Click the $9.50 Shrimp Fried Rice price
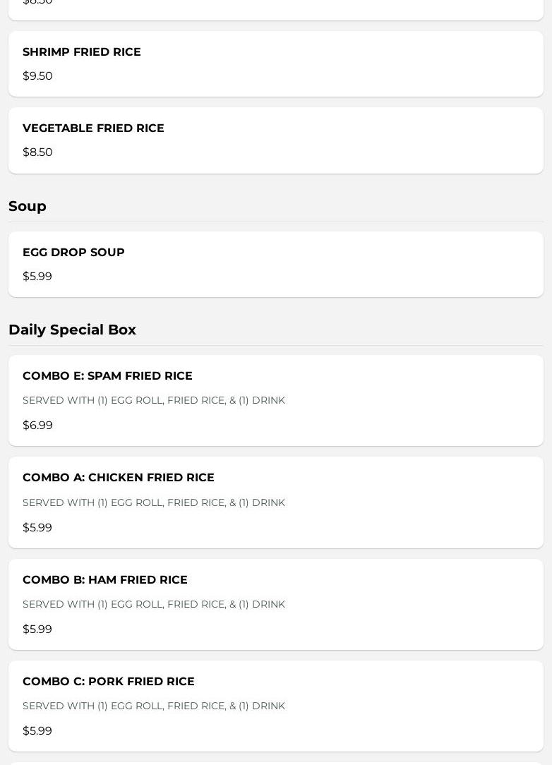The image size is (552, 765). (37, 76)
